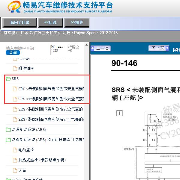Image resolution: width=180 pixels, height=180 pixels.
Task: Click page icon of first SRS <未装配 item
Action: click(15, 89)
